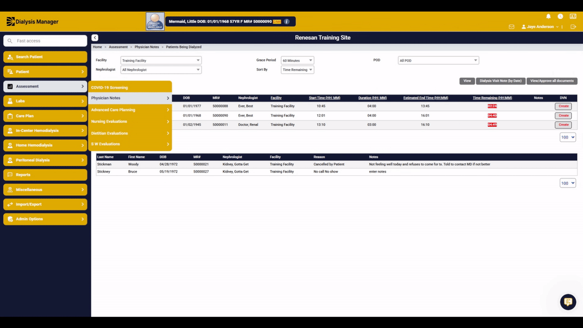Click Dialysis Visit Note (by Date) button
Viewport: 583px width, 328px height.
coord(500,81)
